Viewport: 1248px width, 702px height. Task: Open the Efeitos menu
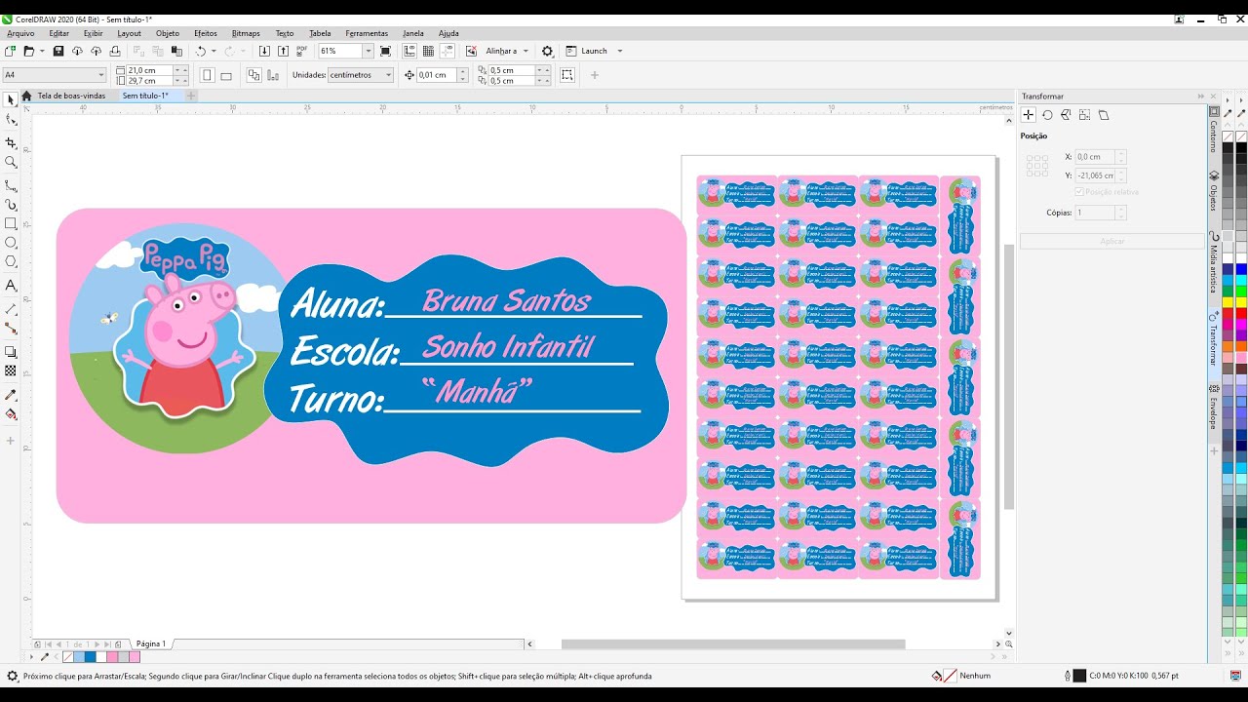(x=206, y=33)
